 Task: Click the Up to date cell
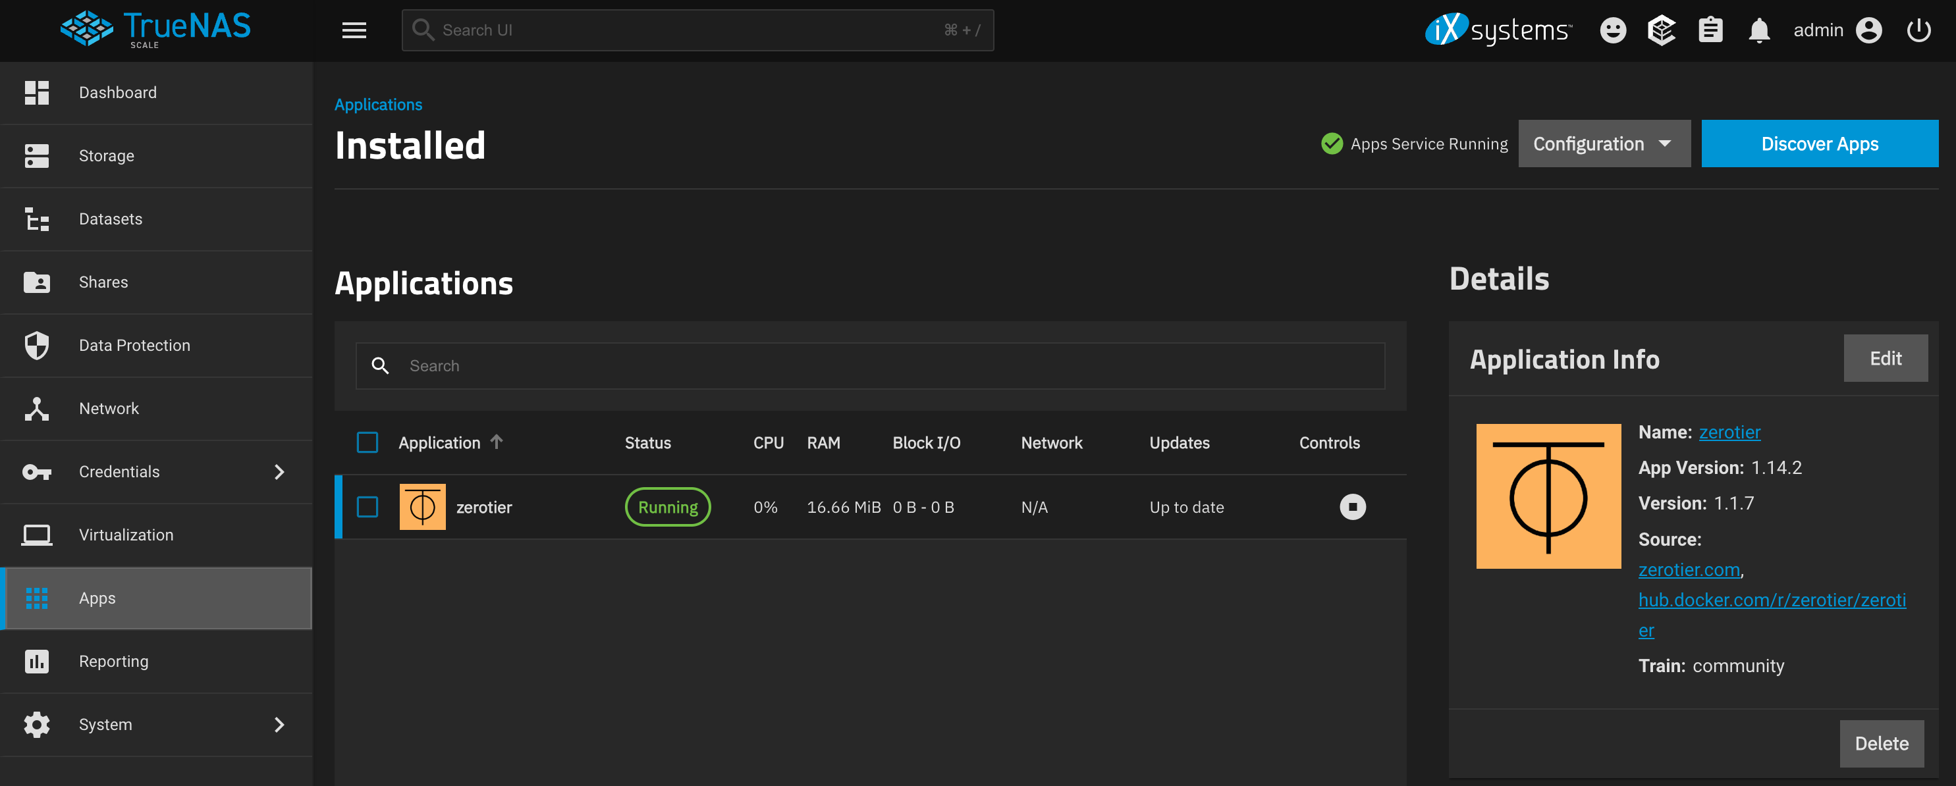pos(1186,507)
